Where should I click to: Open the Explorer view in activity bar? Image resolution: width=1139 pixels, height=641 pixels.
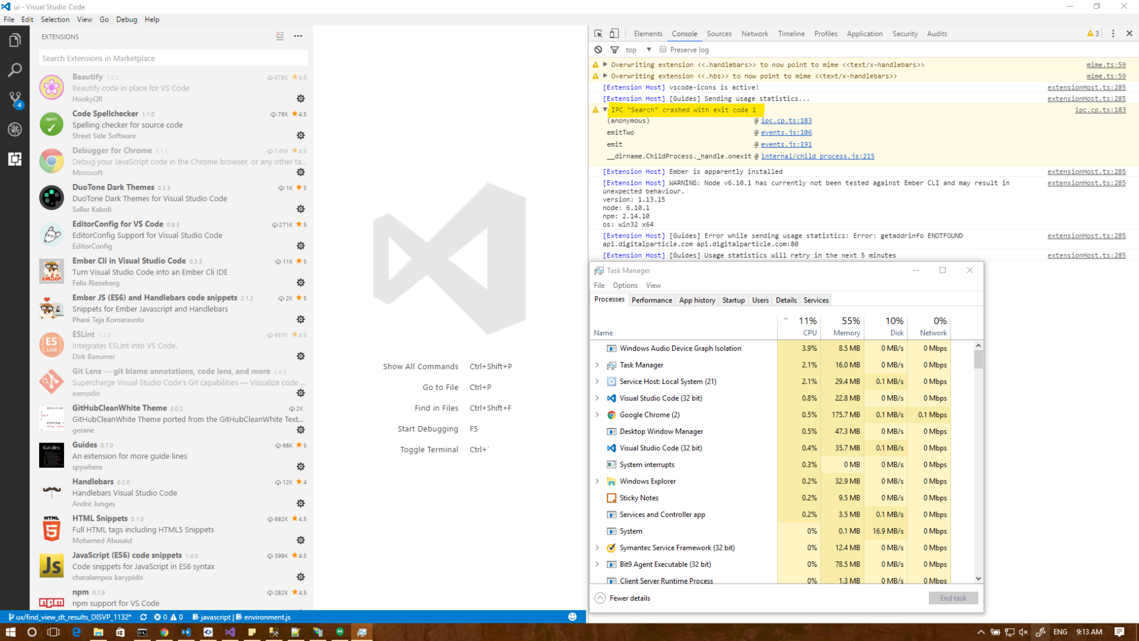click(x=14, y=40)
